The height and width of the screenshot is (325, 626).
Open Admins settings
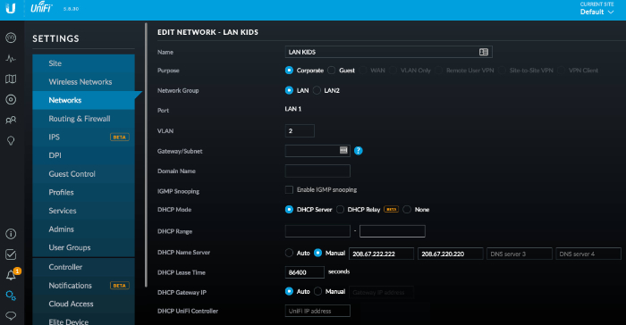coord(83,229)
